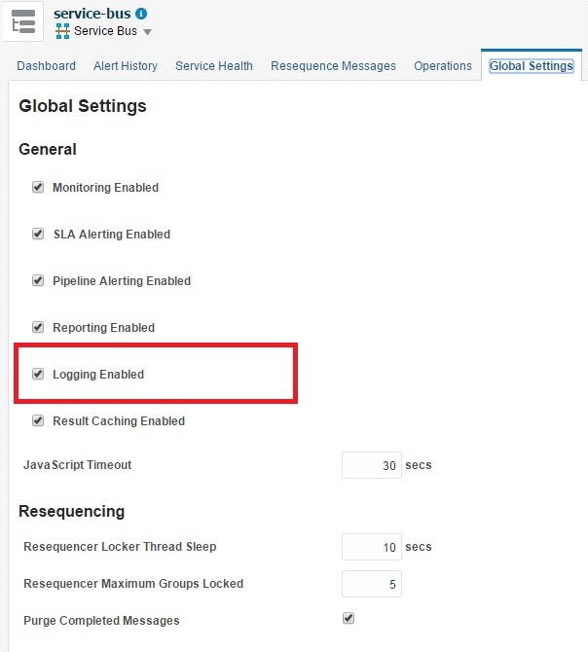Select the Resequence Messages tab
Screen dimensions: 588x652
pos(333,66)
